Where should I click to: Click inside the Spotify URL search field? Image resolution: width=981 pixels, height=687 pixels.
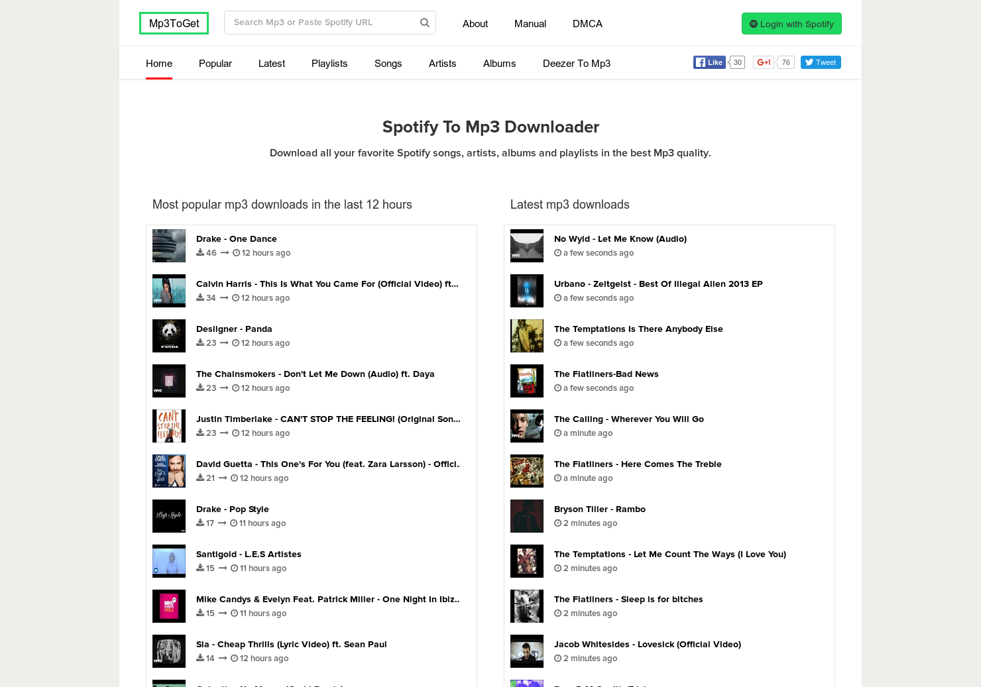(x=318, y=22)
